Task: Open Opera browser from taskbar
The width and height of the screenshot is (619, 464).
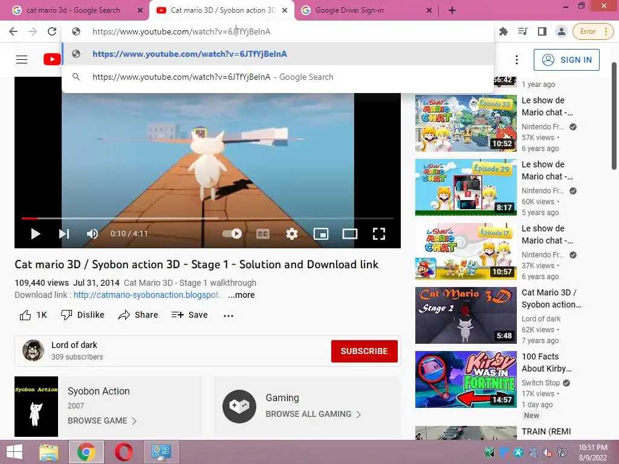Action: coord(123,452)
